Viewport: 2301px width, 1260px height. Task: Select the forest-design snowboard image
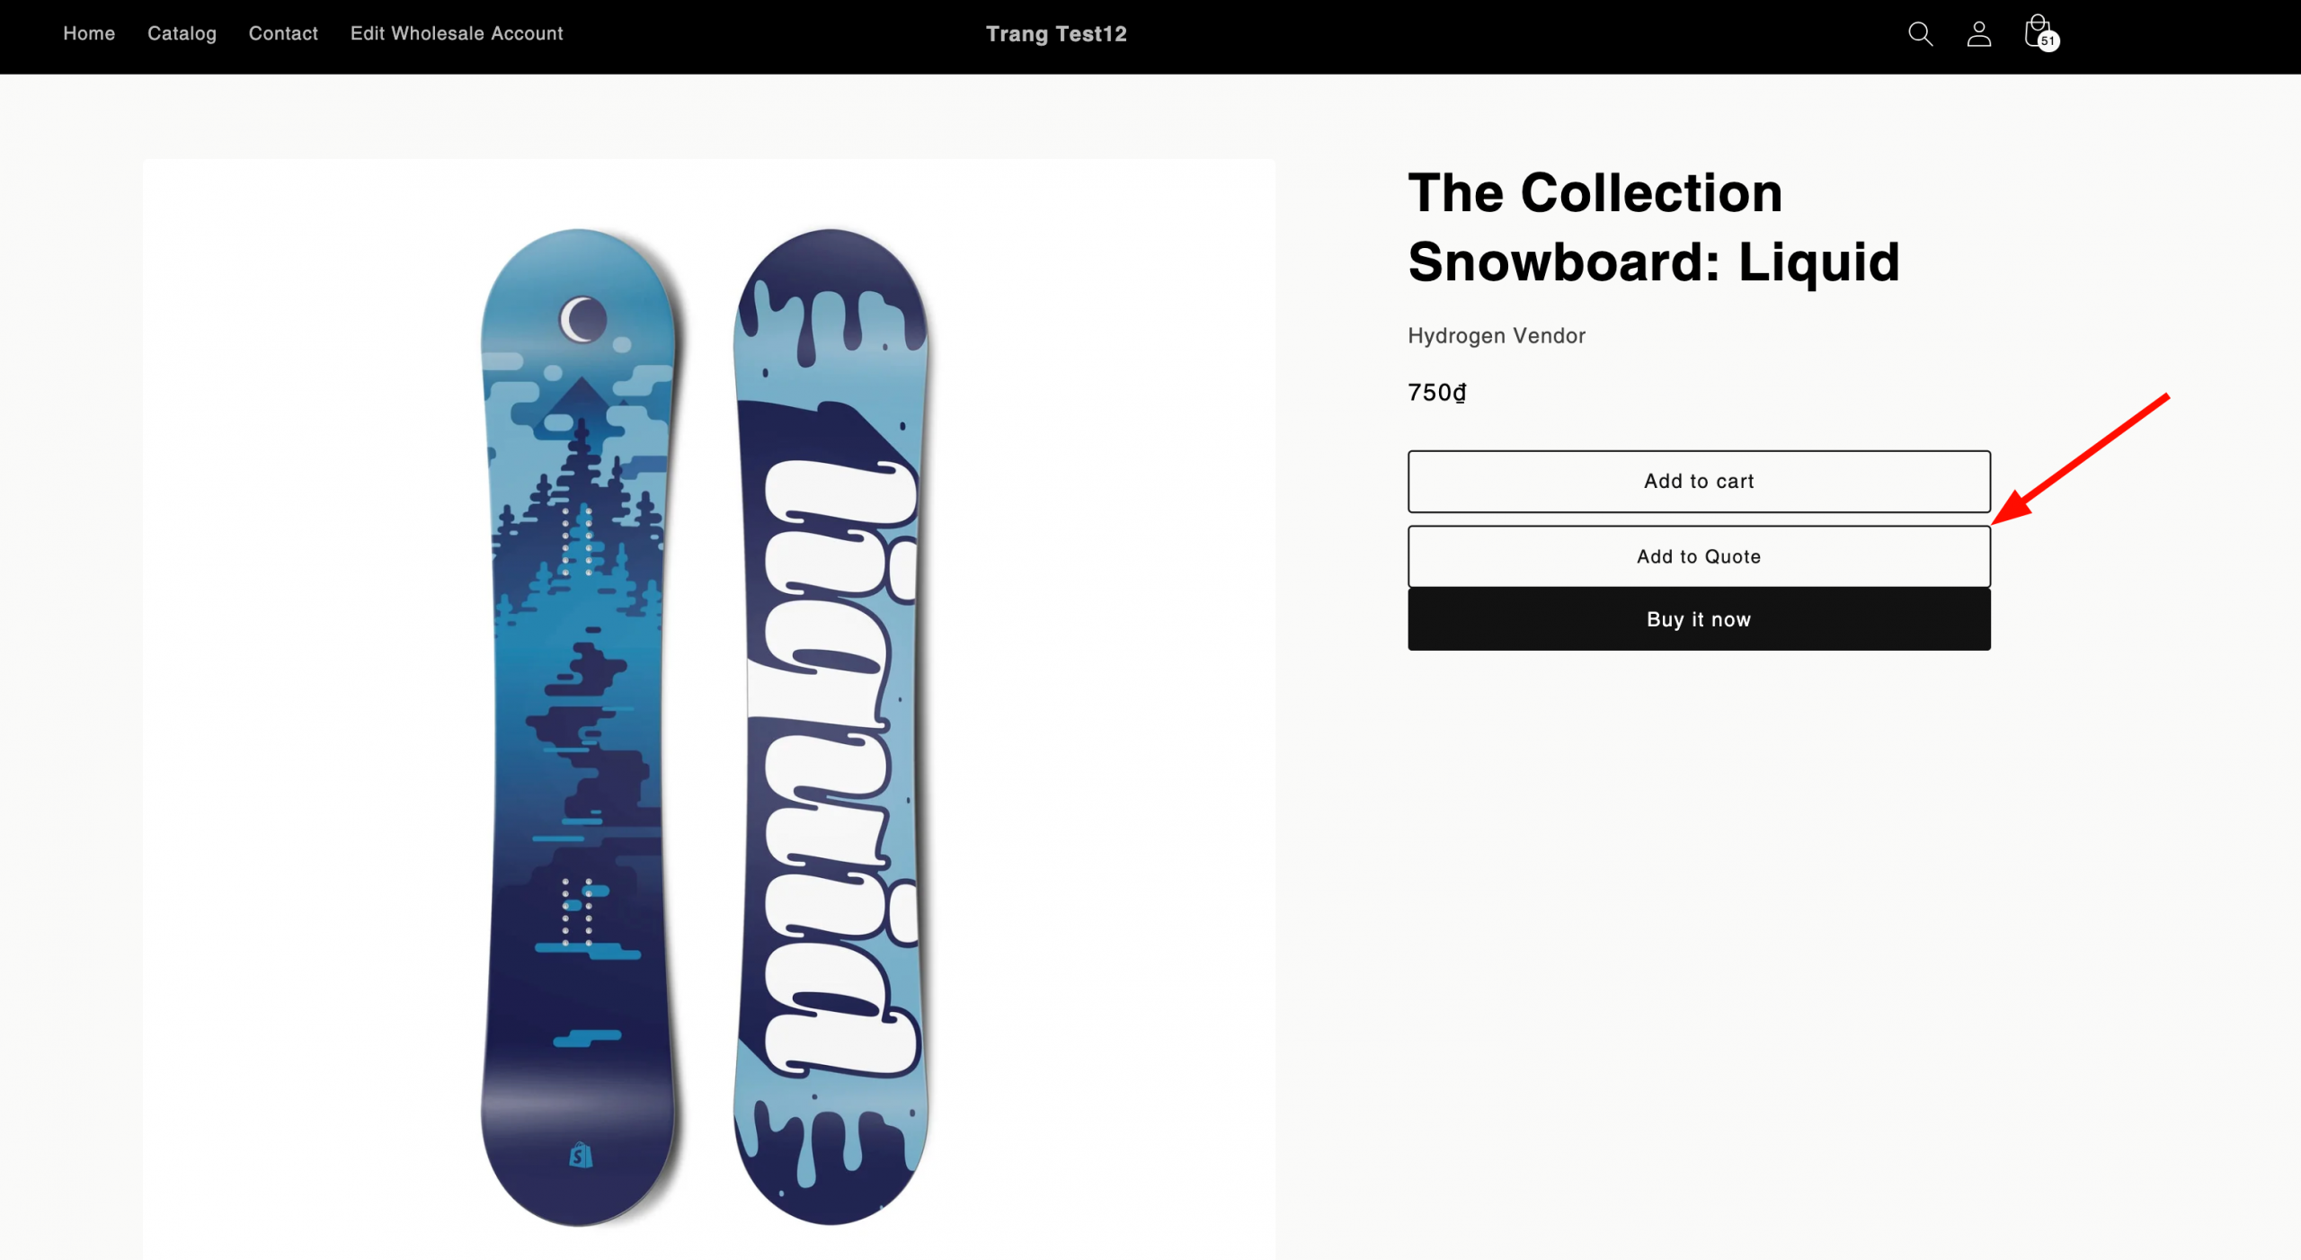click(580, 727)
